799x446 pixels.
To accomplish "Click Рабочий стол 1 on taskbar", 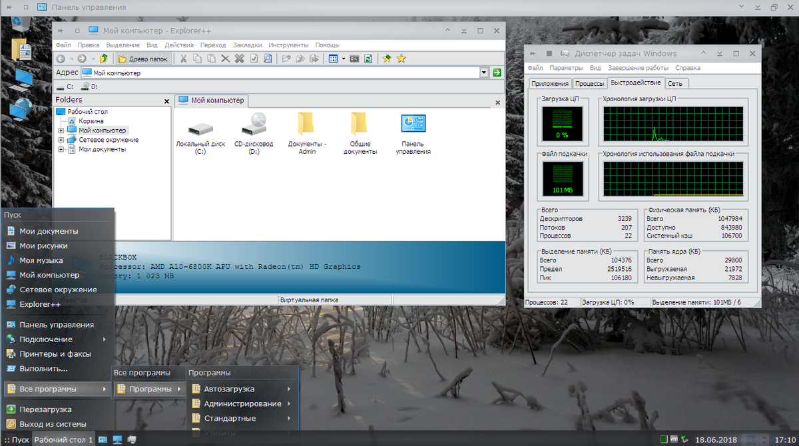I will pos(64,440).
